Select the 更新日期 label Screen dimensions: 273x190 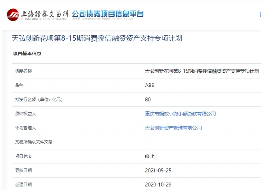[23, 170]
